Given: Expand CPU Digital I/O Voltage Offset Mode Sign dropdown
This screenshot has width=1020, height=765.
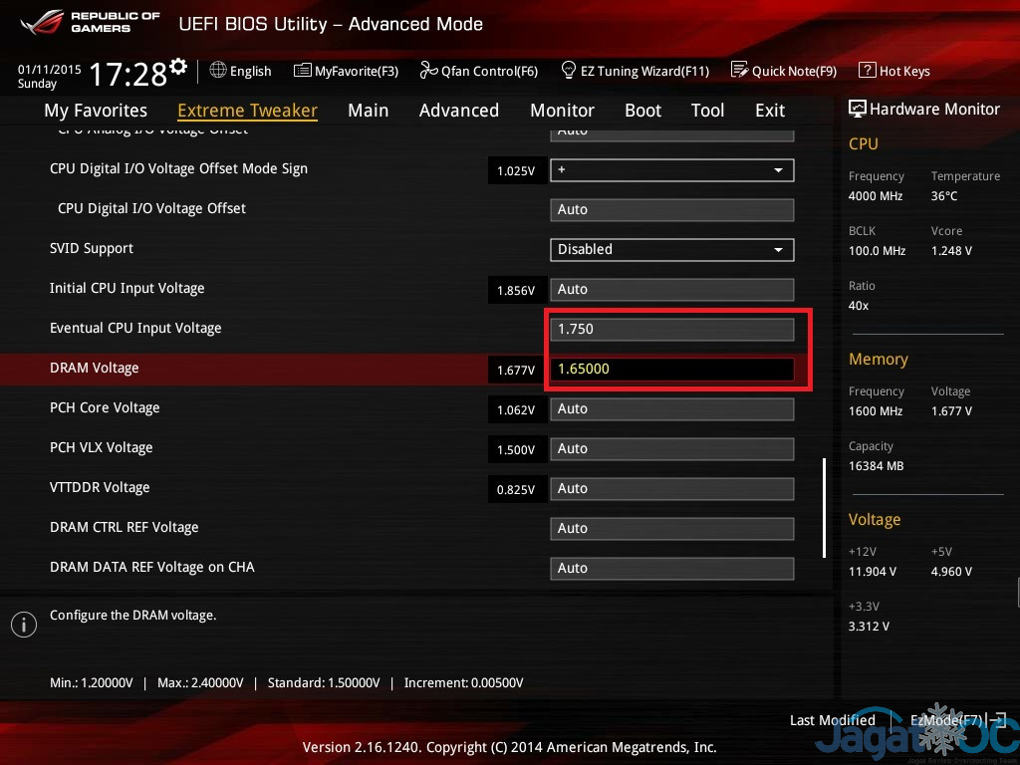Looking at the screenshot, I should click(778, 170).
